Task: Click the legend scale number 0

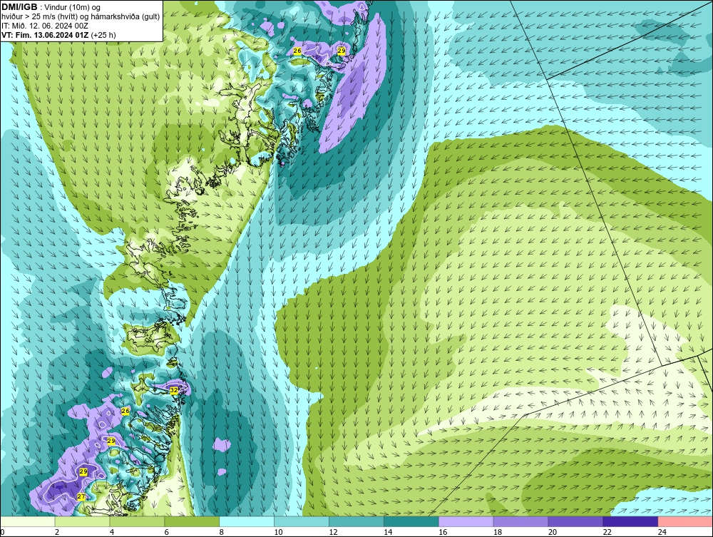Action: click(x=2, y=532)
